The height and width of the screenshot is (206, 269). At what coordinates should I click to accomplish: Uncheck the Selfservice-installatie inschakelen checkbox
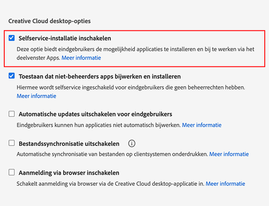[11, 38]
